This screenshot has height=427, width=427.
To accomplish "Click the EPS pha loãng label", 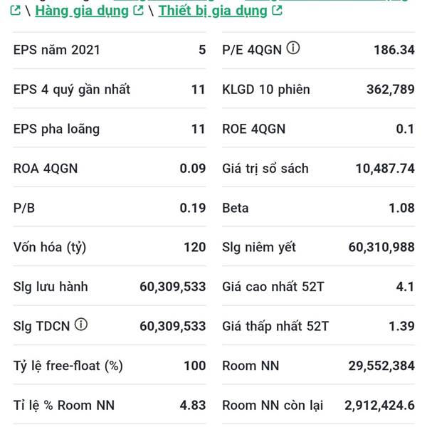I will 56,129.
